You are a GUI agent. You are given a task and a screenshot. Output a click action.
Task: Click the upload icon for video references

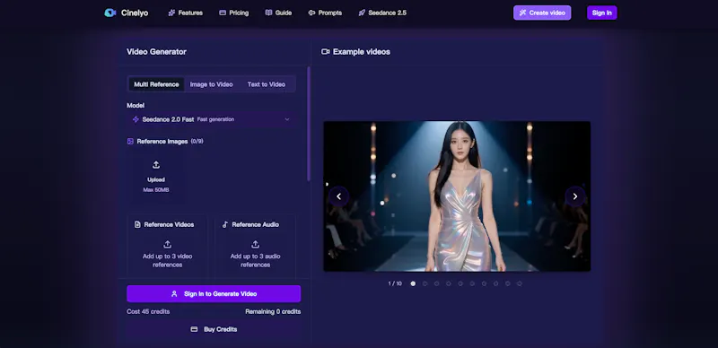(x=168, y=245)
